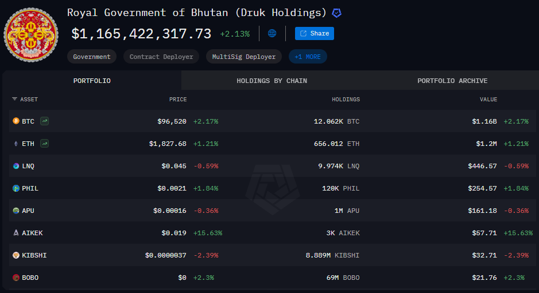Open the Portfolio Archive tab
539x293 pixels.
click(x=452, y=81)
